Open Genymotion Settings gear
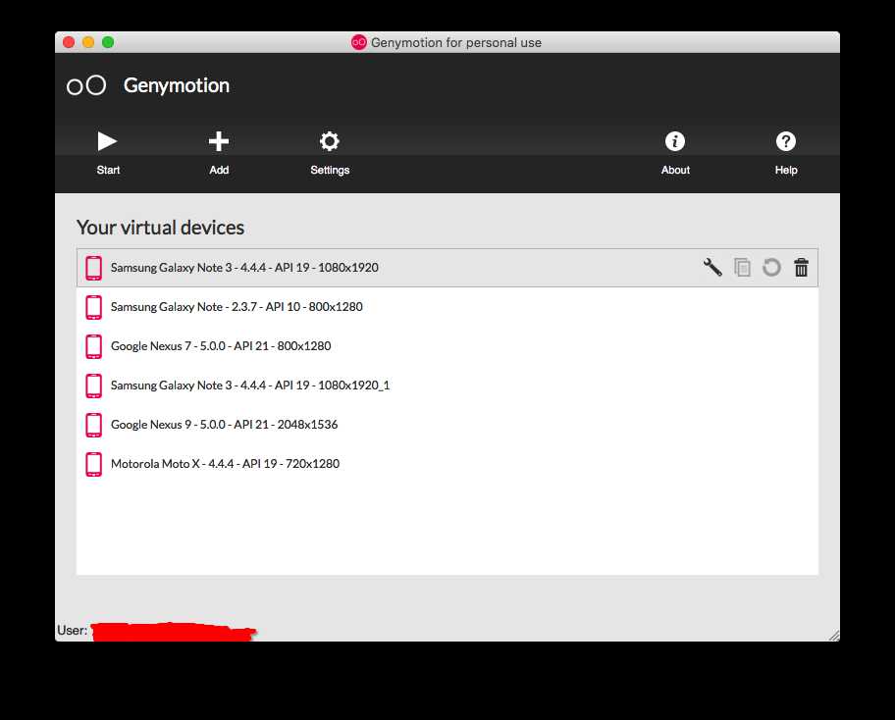The width and height of the screenshot is (895, 720). click(330, 153)
